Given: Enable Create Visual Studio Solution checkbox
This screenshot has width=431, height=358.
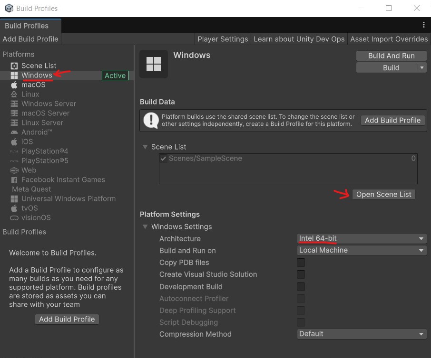Looking at the screenshot, I should click(301, 274).
